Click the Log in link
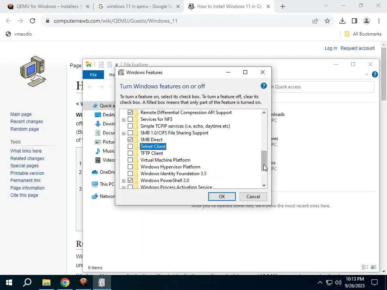 pyautogui.click(x=331, y=48)
